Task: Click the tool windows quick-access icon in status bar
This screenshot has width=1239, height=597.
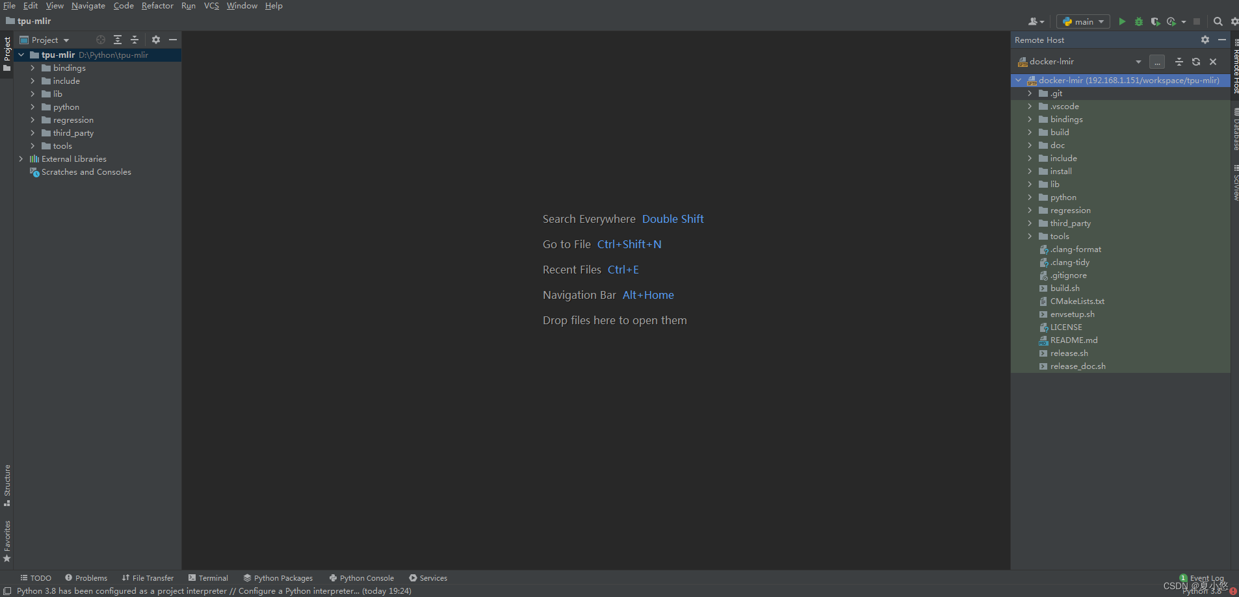Action: (x=7, y=591)
